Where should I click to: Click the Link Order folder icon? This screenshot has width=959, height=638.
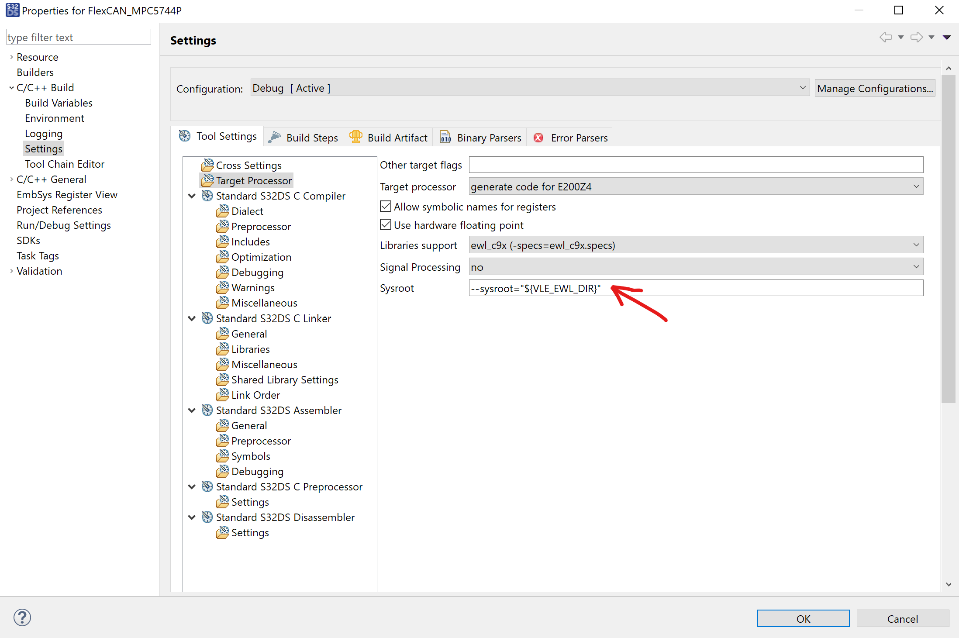[x=223, y=395]
